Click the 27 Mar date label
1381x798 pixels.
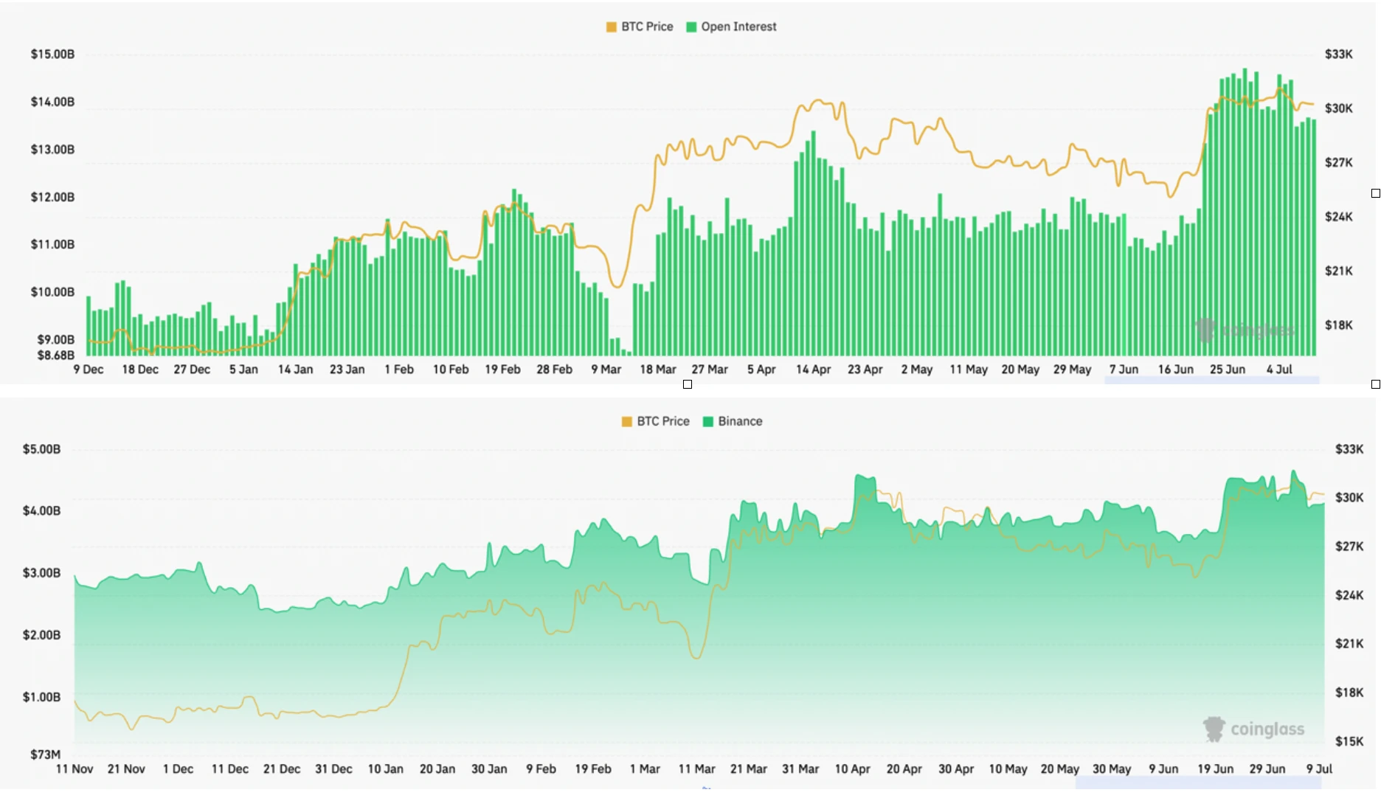(710, 369)
